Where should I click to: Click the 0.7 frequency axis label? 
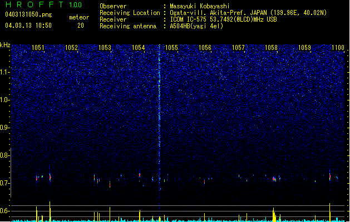[x=4, y=183]
